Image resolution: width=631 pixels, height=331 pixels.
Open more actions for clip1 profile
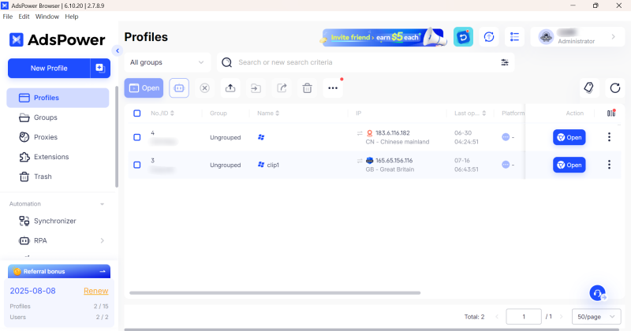609,165
